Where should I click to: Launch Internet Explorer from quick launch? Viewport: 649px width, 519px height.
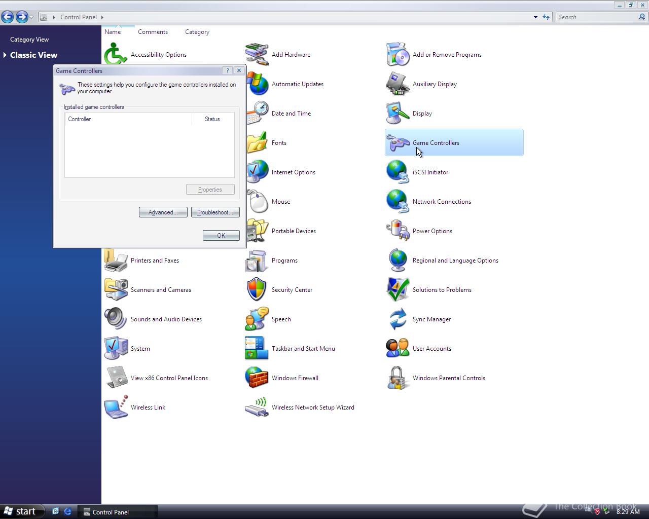(x=67, y=512)
